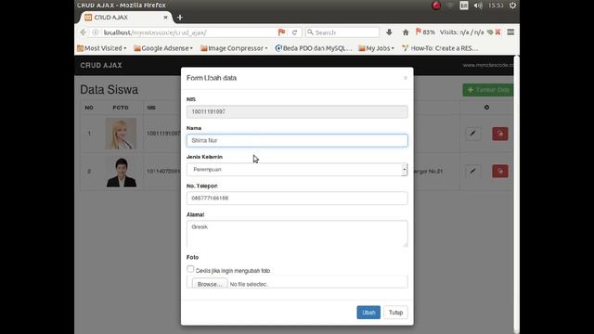Click the FOTO column header
594x334 pixels.
coord(121,108)
